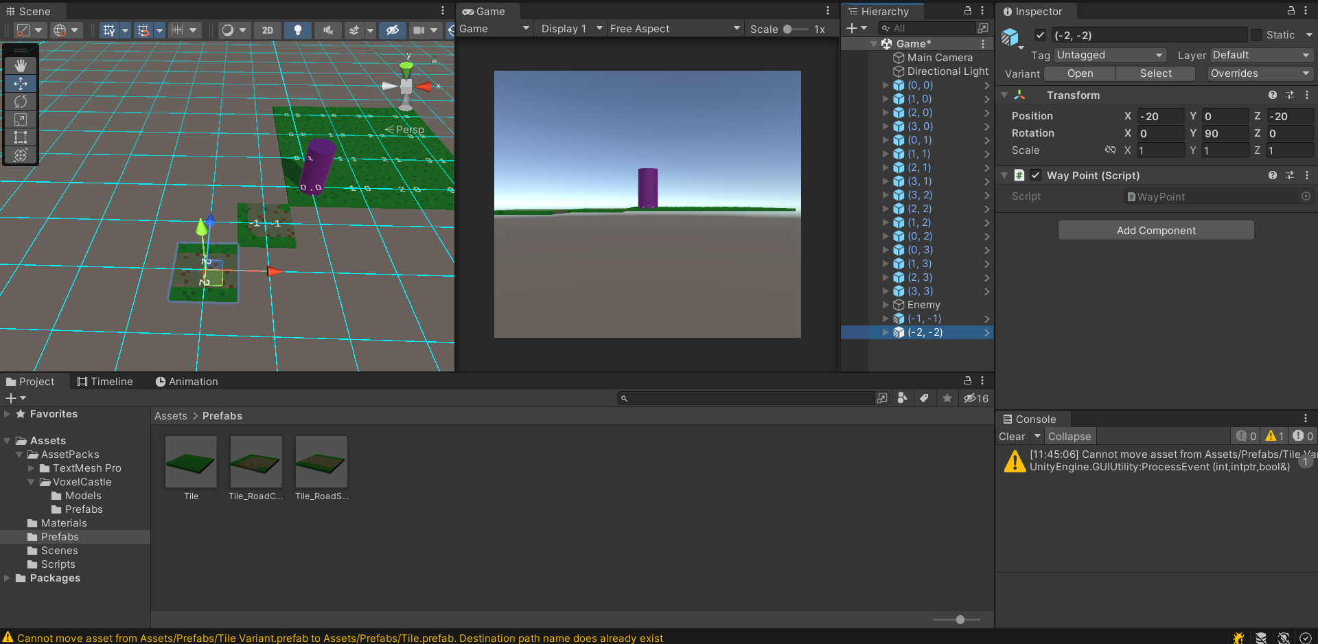
Task: Collapse the Game* scene in Hierarchy
Action: pyautogui.click(x=874, y=44)
